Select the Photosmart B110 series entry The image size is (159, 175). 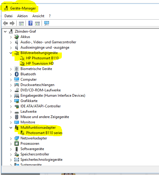pos(44,133)
